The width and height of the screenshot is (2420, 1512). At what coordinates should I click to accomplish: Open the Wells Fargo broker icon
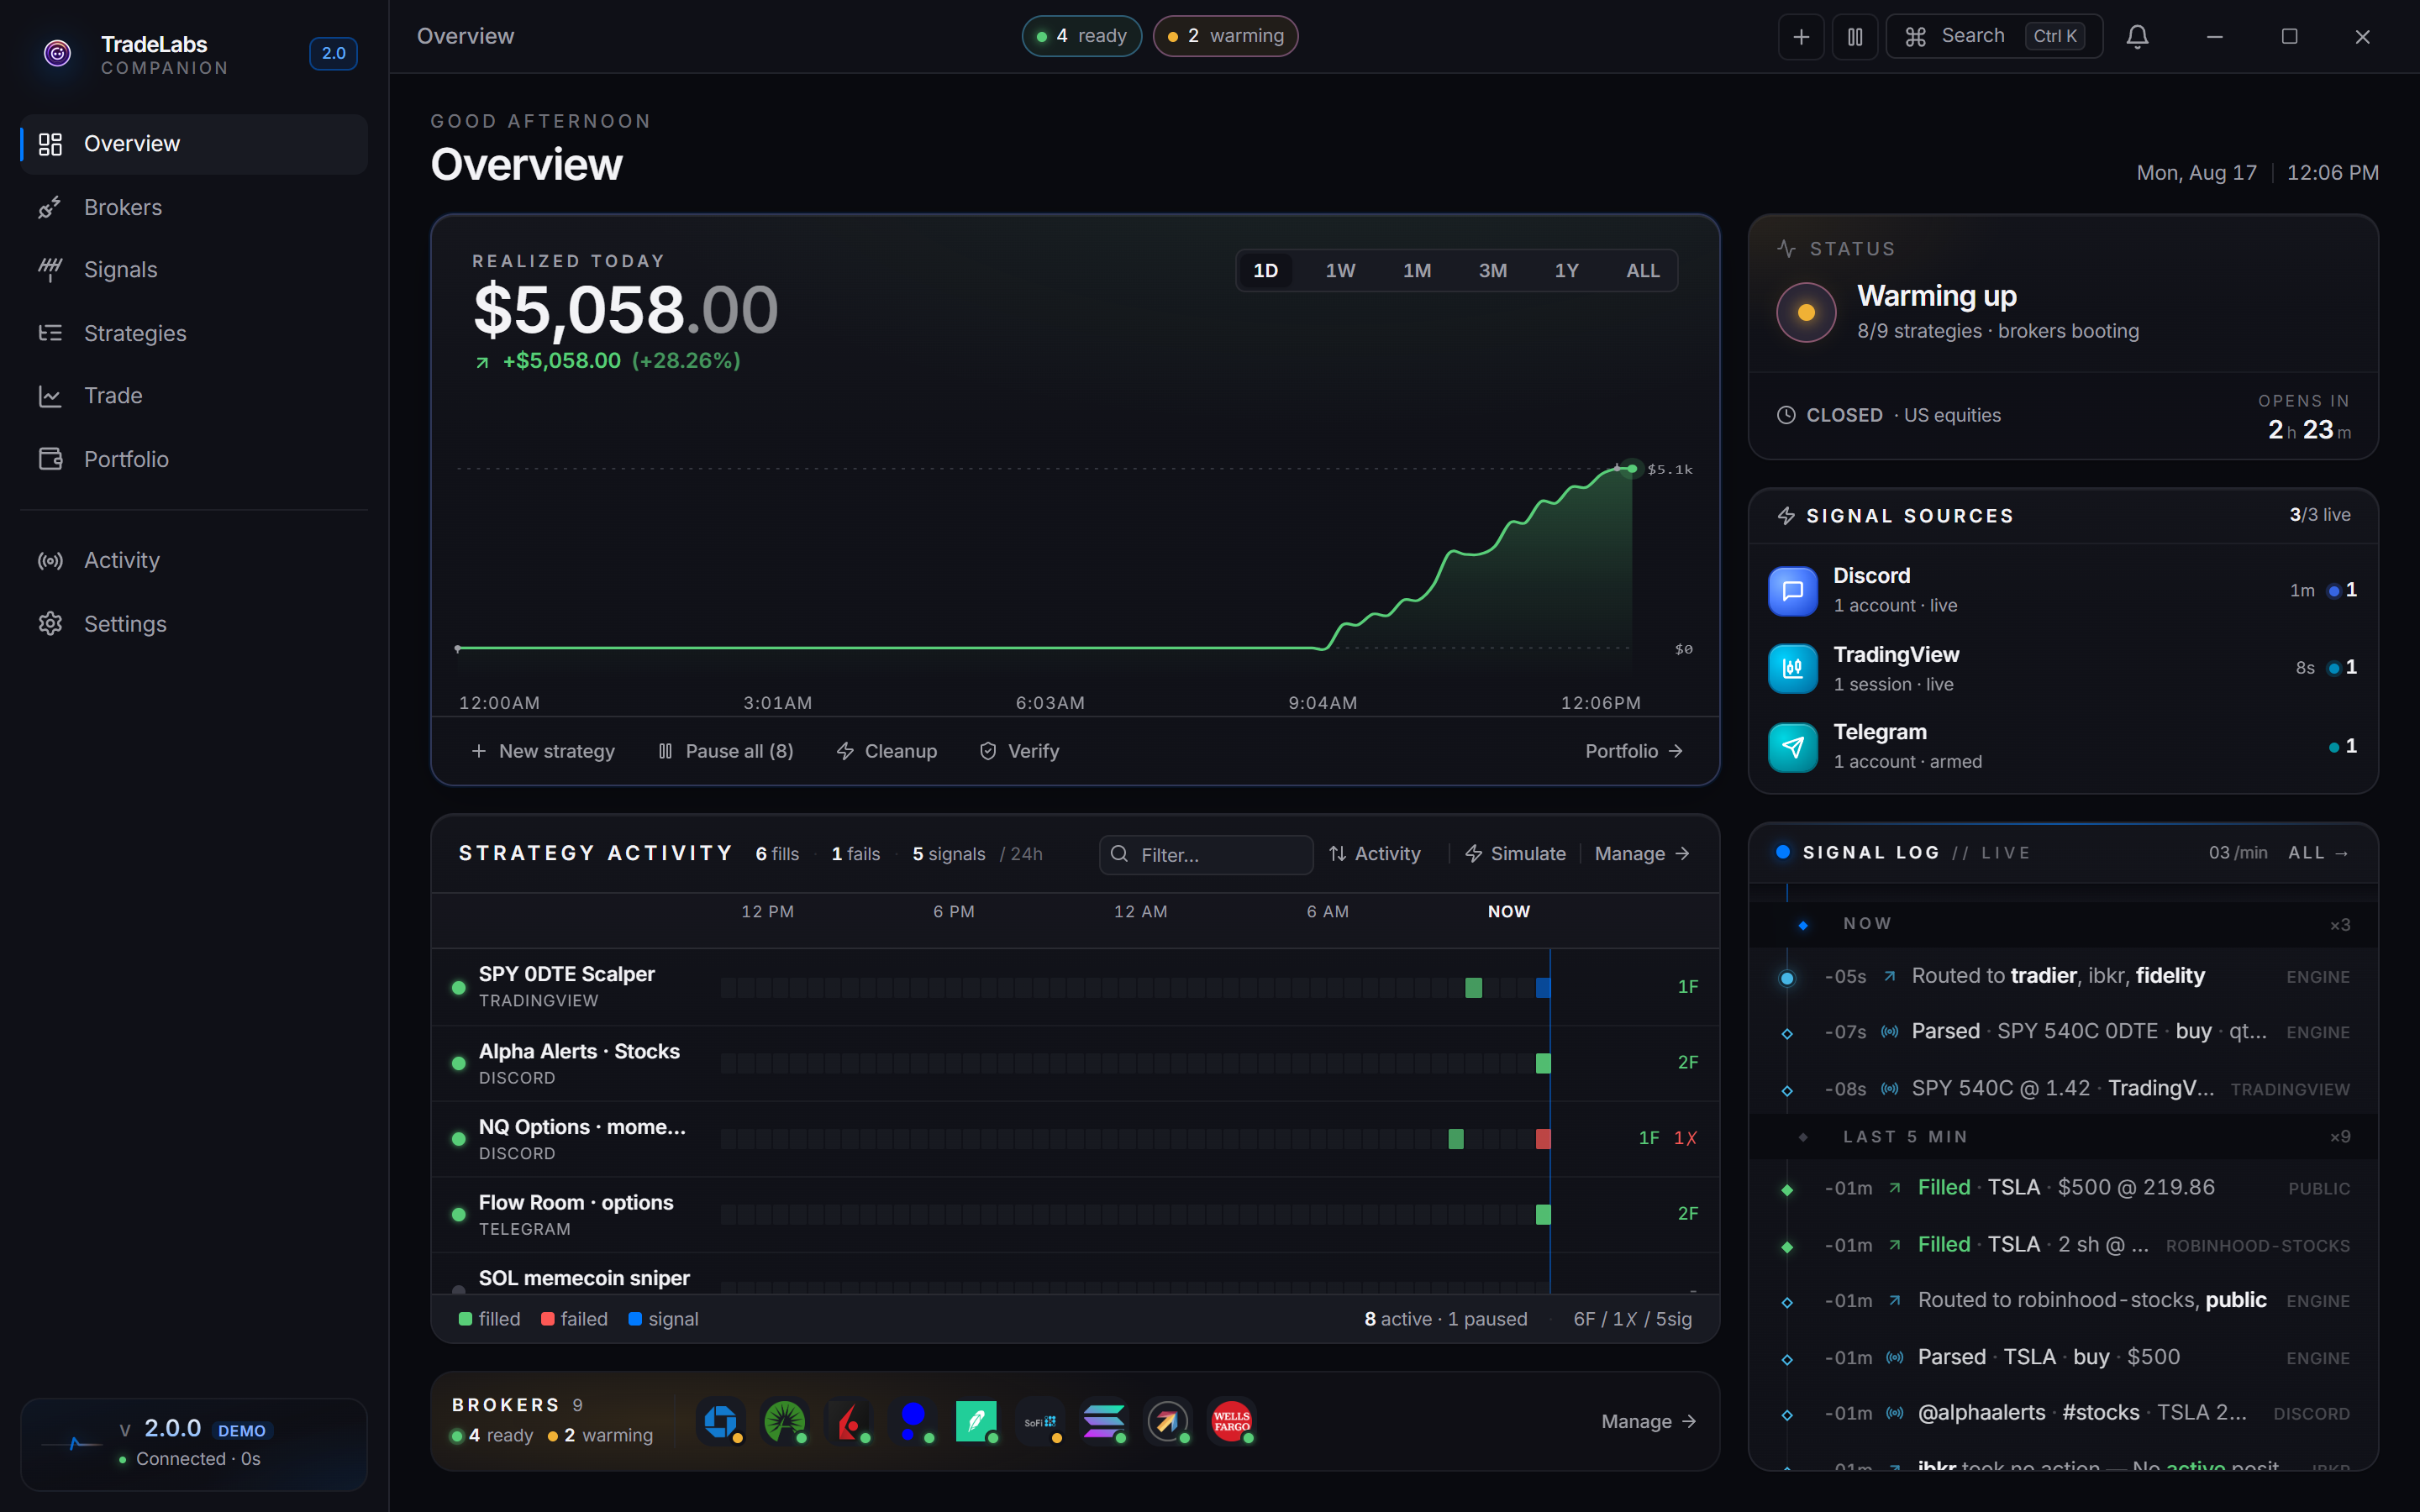[1232, 1421]
